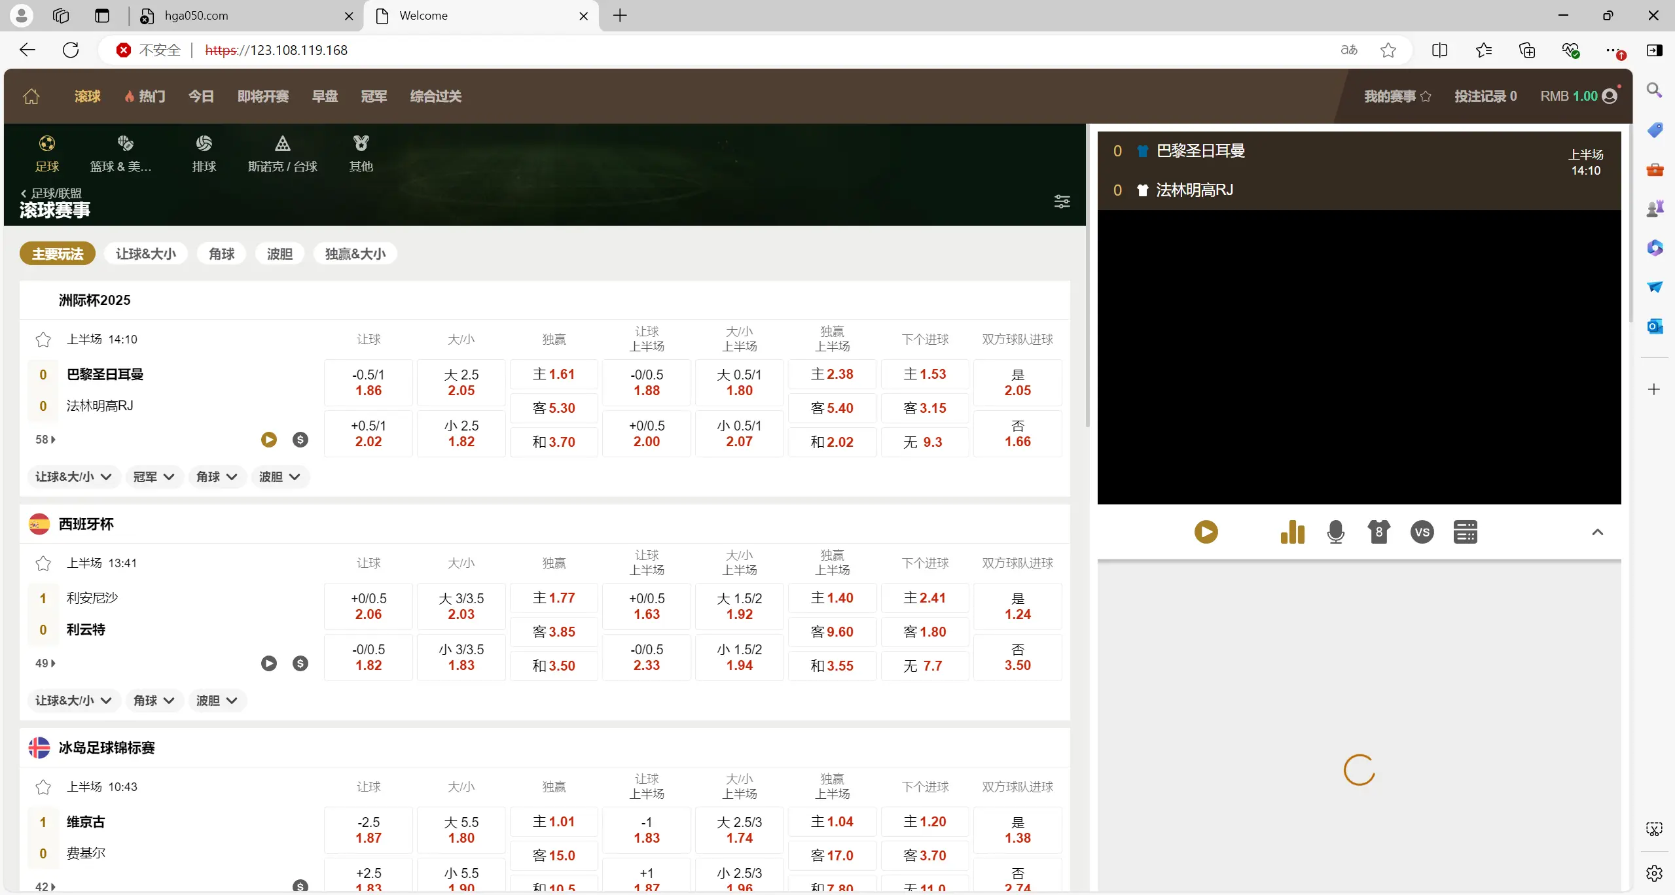This screenshot has width=1675, height=895.
Task: Expand 冠军 dropdown under 巴黎圣日耳曼 match
Action: click(x=154, y=477)
